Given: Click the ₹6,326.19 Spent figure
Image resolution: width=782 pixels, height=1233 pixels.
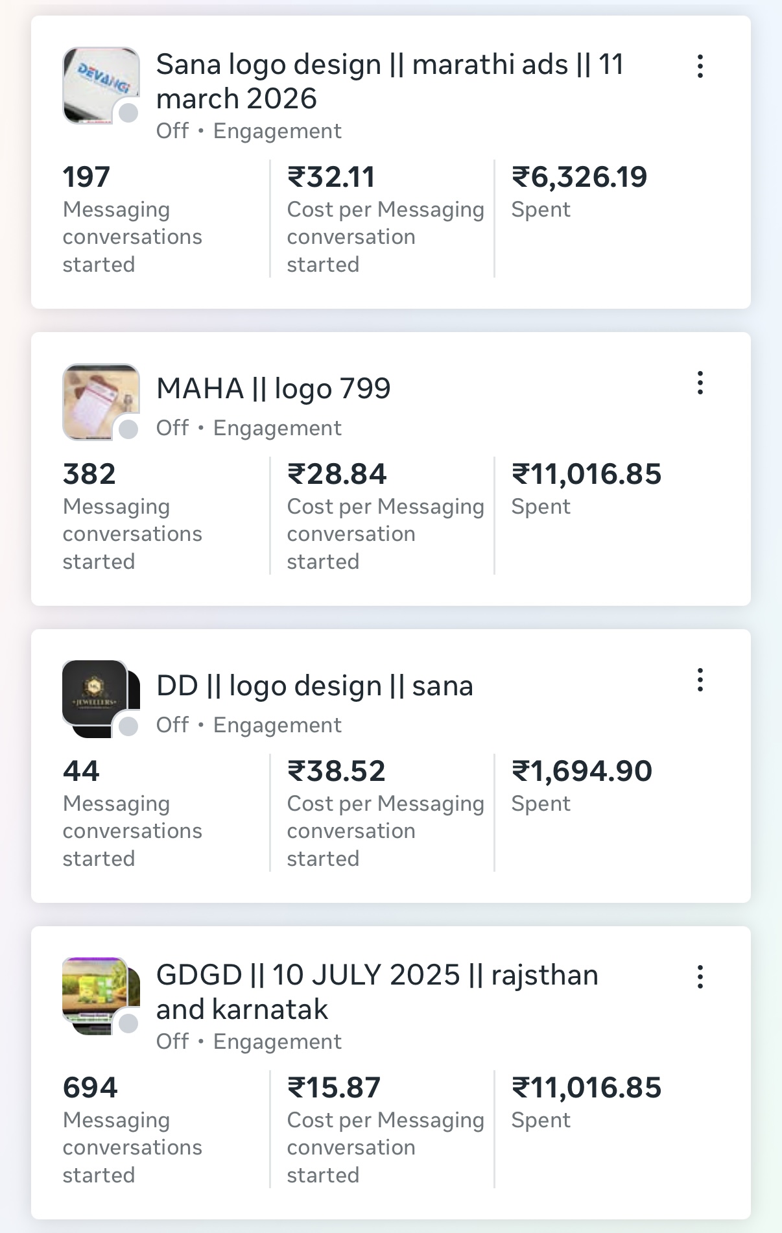Looking at the screenshot, I should click(x=579, y=178).
